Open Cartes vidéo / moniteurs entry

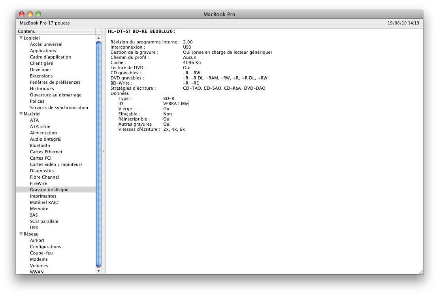pos(56,164)
